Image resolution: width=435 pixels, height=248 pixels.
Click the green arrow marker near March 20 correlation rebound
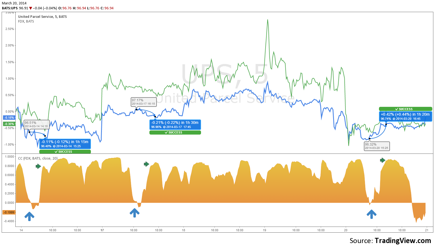[383, 160]
